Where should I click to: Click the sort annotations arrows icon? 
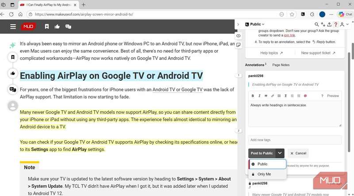[x=323, y=24]
